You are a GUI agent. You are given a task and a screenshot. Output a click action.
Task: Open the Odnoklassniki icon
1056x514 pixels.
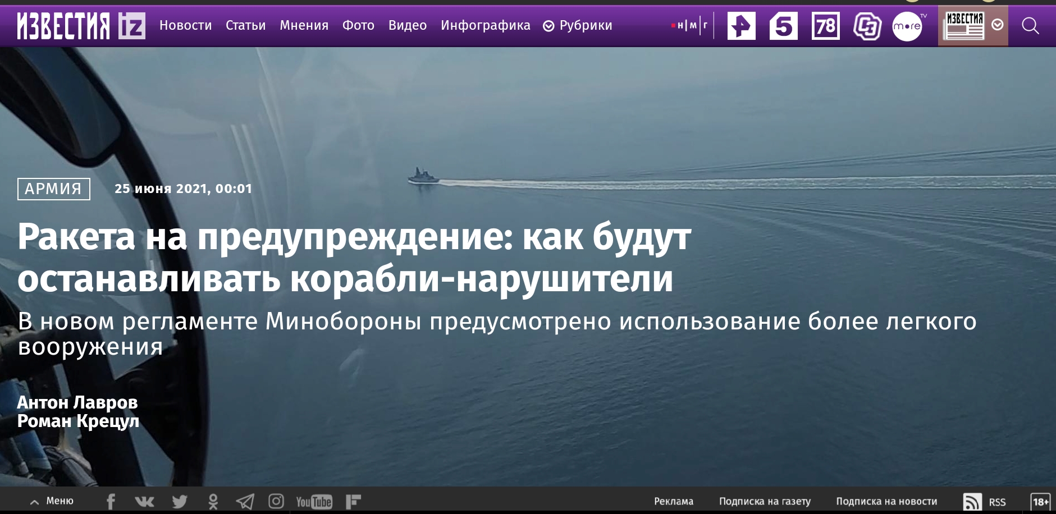pyautogui.click(x=213, y=501)
